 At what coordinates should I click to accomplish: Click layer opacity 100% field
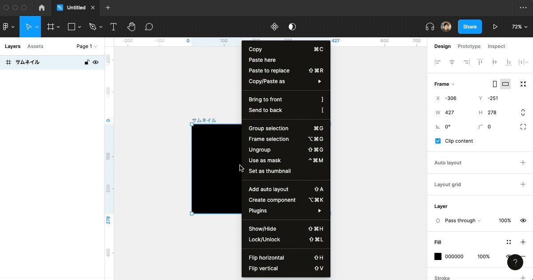pyautogui.click(x=505, y=220)
